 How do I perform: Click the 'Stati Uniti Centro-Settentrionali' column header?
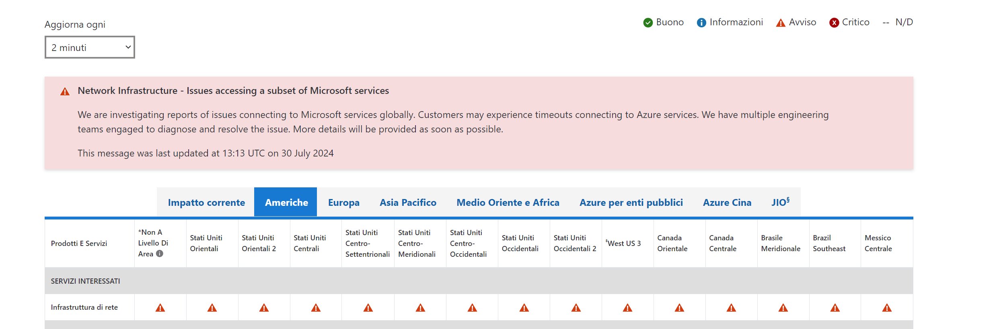368,243
